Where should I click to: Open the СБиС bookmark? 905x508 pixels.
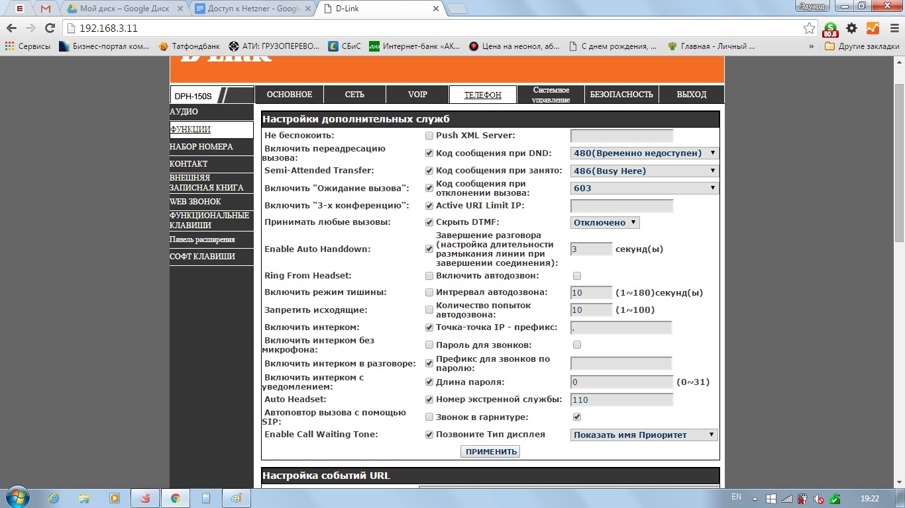345,46
